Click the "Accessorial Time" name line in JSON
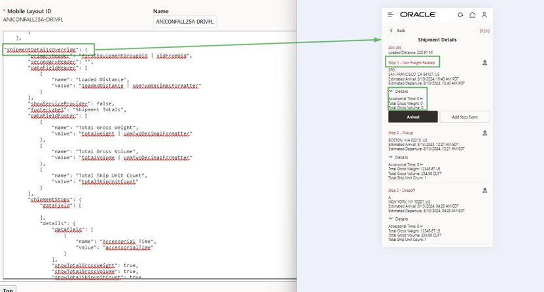The image size is (544, 292). 116,242
